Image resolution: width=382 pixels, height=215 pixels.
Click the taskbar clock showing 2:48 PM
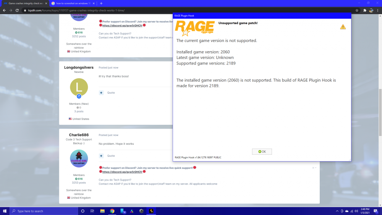365,211
